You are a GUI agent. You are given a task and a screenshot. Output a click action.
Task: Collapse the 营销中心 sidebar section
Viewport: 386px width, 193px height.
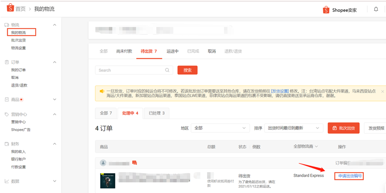coord(55,114)
